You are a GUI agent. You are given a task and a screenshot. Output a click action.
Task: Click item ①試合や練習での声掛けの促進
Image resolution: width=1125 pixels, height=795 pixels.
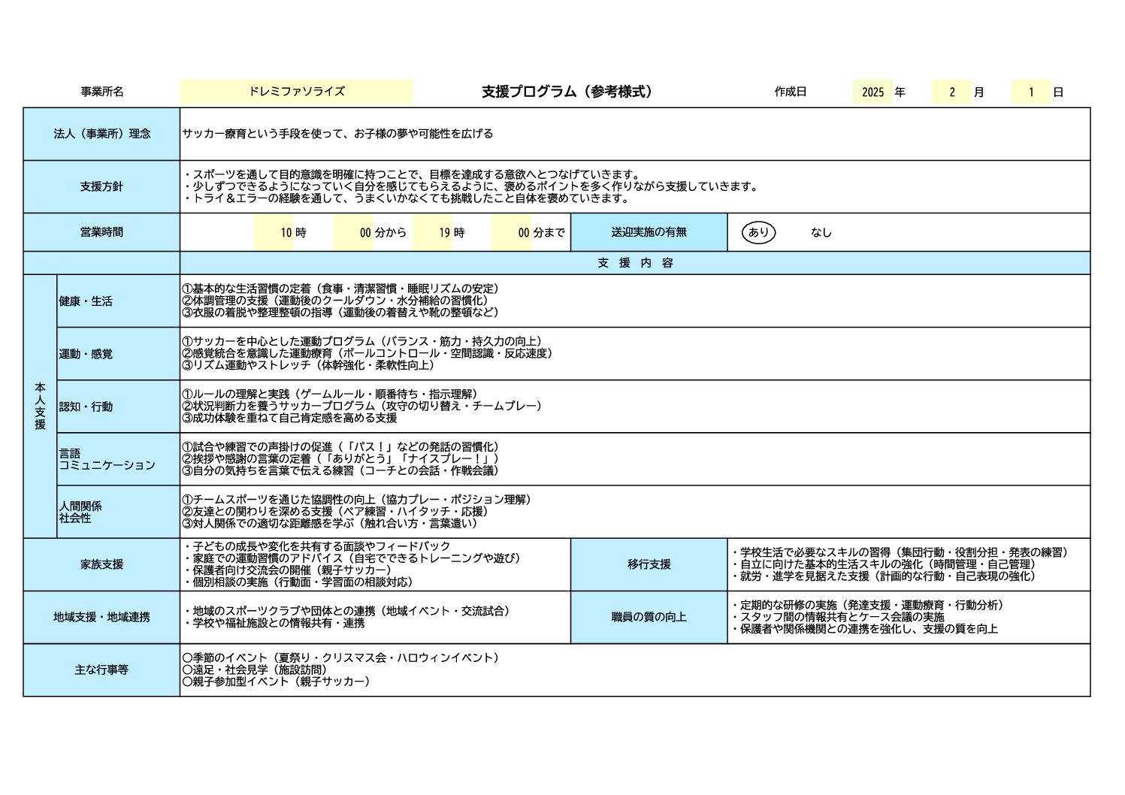click(x=340, y=446)
